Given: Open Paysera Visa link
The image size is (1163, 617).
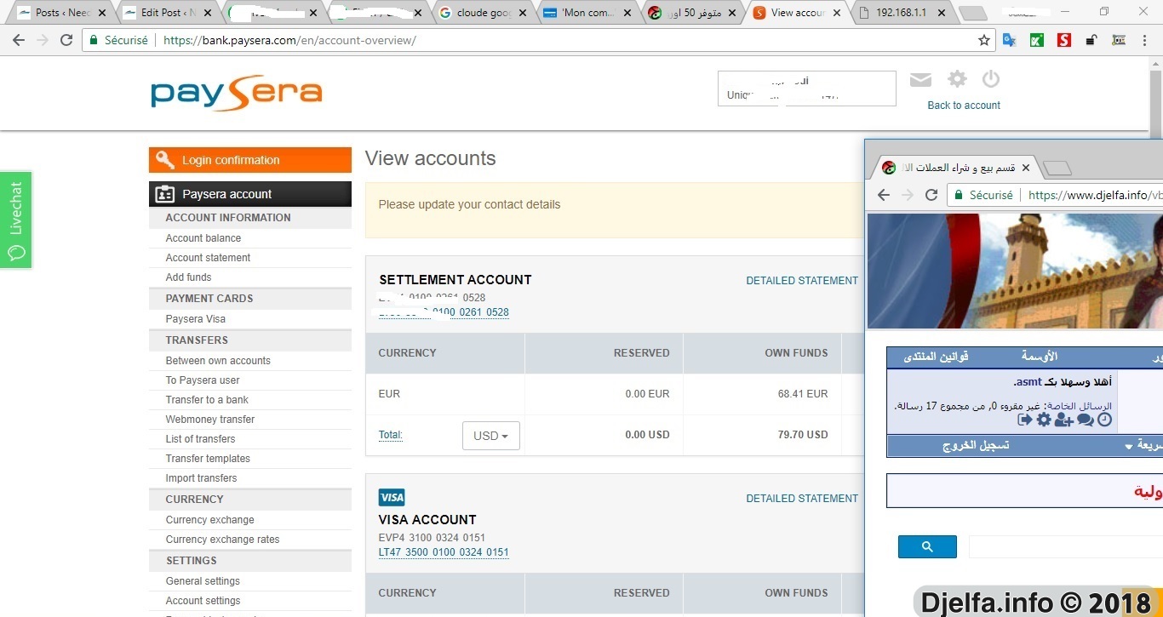Looking at the screenshot, I should click(195, 319).
